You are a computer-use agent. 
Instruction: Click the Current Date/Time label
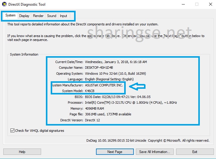click(69, 62)
